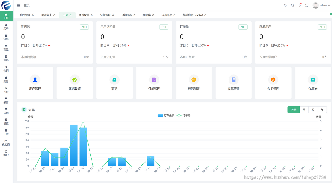This screenshot has width=332, height=183.
Task: Expand the admin user dropdown
Action: coord(321,5)
